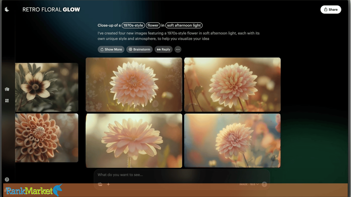This screenshot has height=197, width=351.
Task: Focus the "What do you want to see..." input
Action: (182, 175)
